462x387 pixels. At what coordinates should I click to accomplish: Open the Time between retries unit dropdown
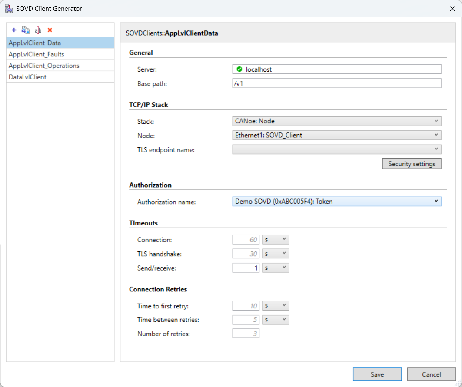tap(276, 320)
